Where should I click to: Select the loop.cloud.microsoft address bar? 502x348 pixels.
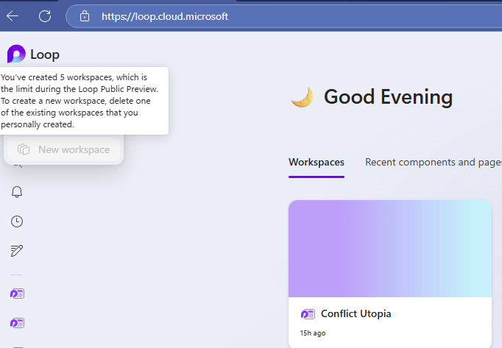click(x=283, y=16)
